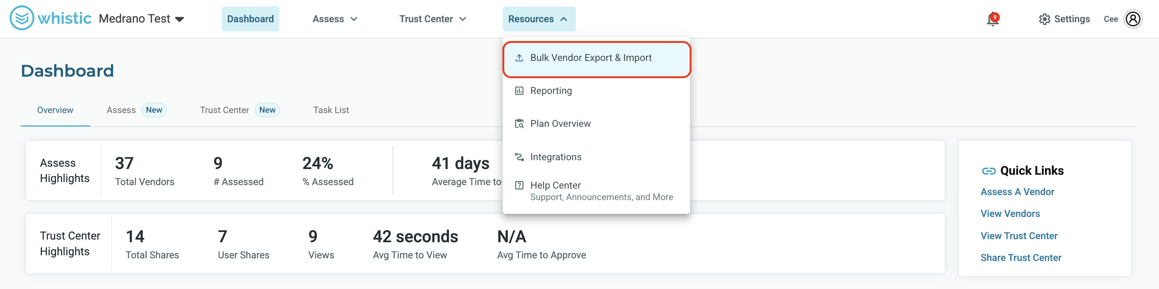Click the Share Trust Center quick link
The image size is (1159, 289).
1021,258
